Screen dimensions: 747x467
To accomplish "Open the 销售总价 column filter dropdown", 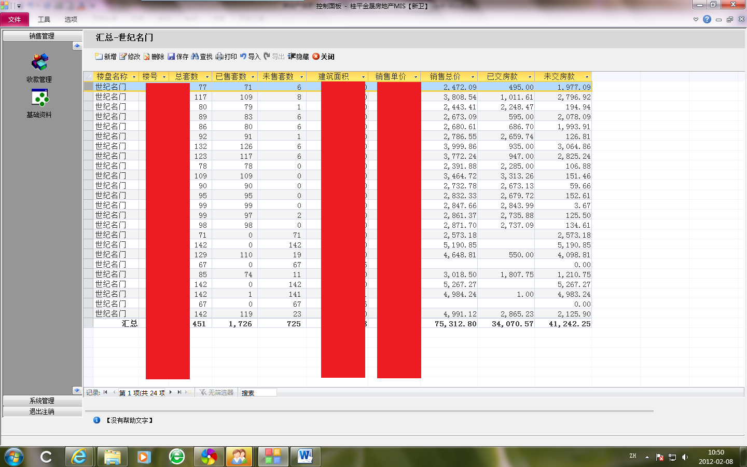I will coord(473,77).
